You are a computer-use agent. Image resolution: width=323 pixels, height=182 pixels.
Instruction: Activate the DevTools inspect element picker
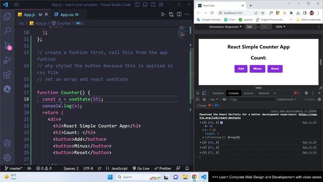198,93
